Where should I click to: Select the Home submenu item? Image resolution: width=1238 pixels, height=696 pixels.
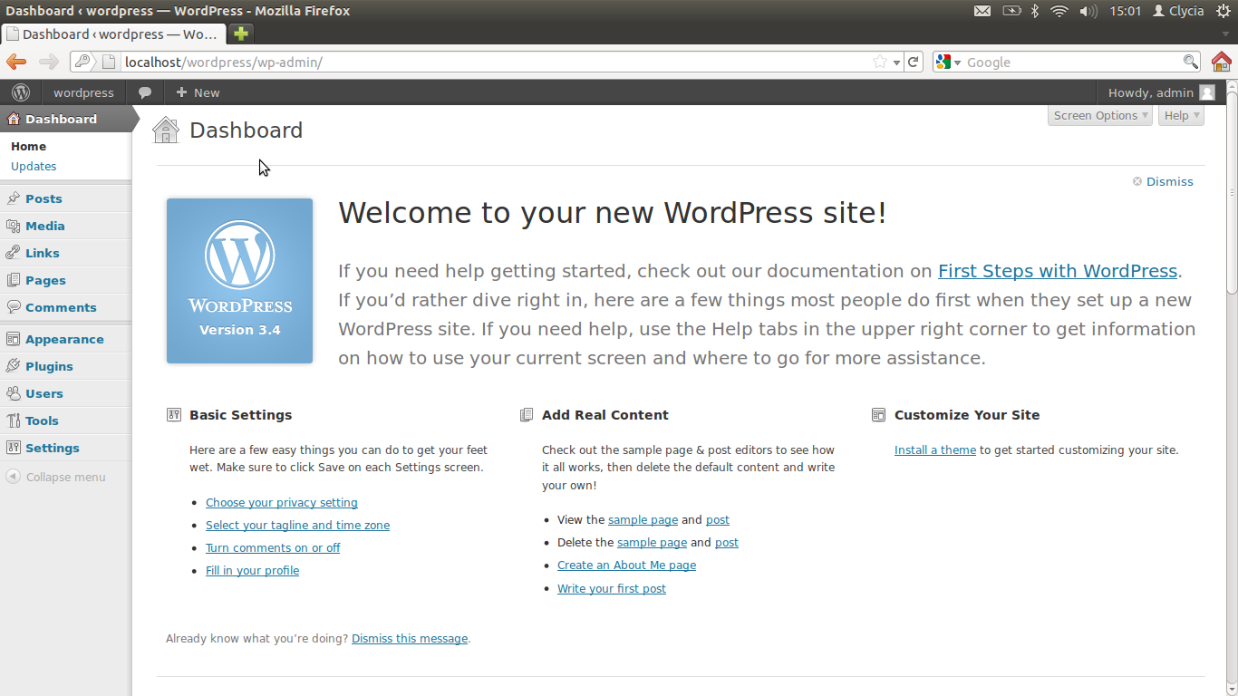tap(28, 146)
